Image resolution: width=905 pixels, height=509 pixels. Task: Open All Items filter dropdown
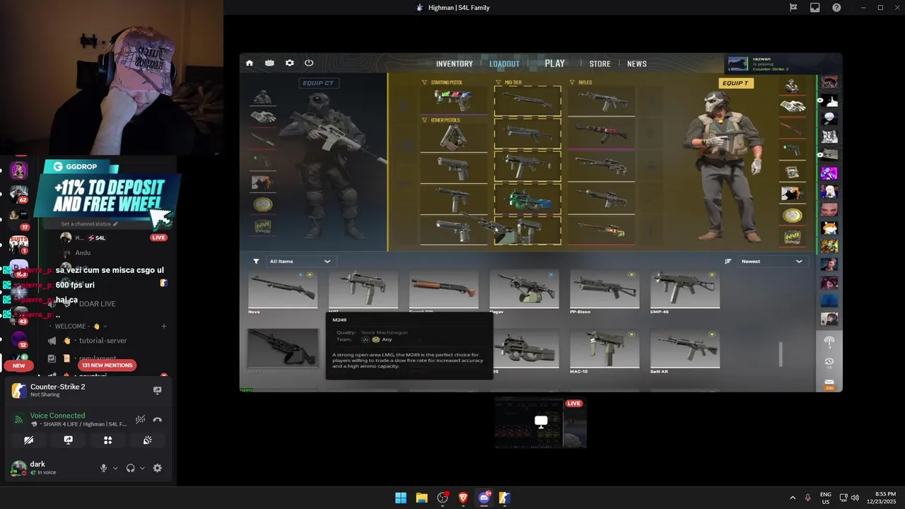pyautogui.click(x=300, y=261)
